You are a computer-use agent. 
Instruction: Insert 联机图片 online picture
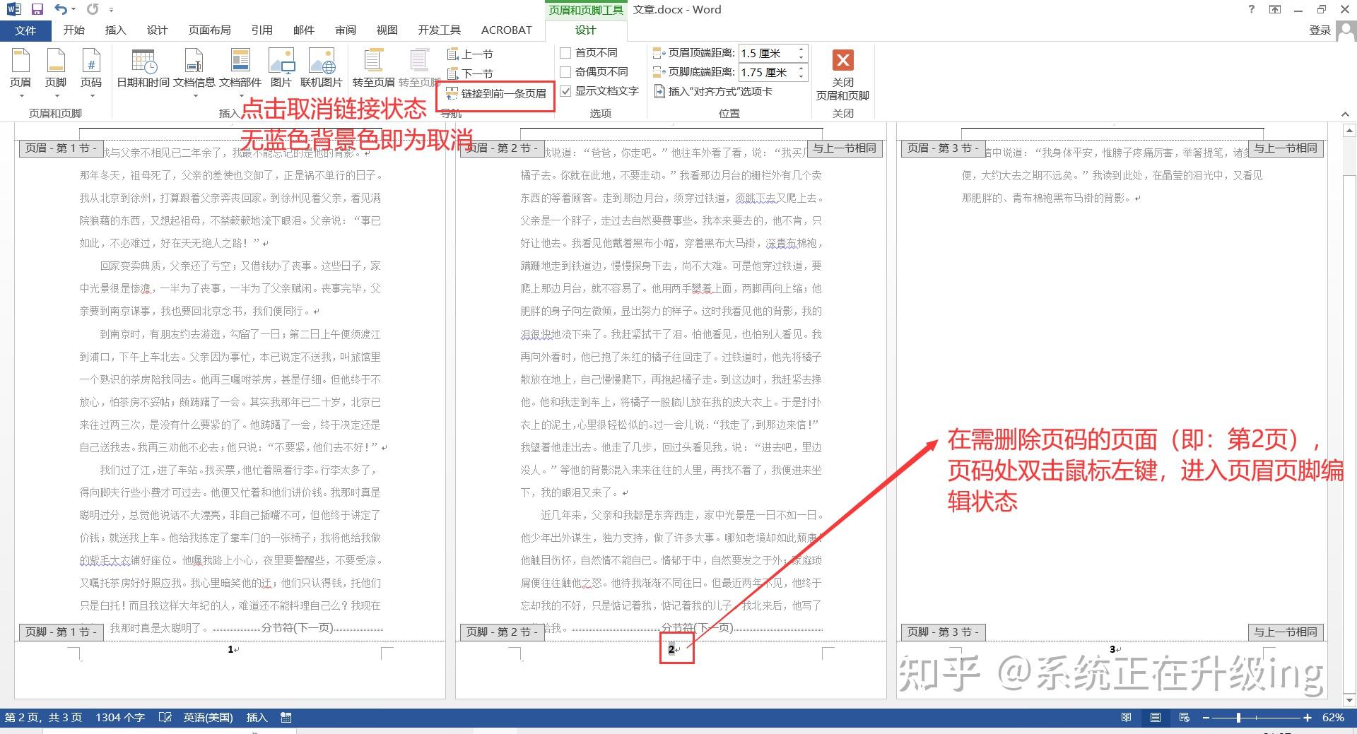pyautogui.click(x=321, y=69)
